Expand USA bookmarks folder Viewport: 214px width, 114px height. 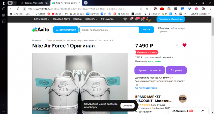29,14
